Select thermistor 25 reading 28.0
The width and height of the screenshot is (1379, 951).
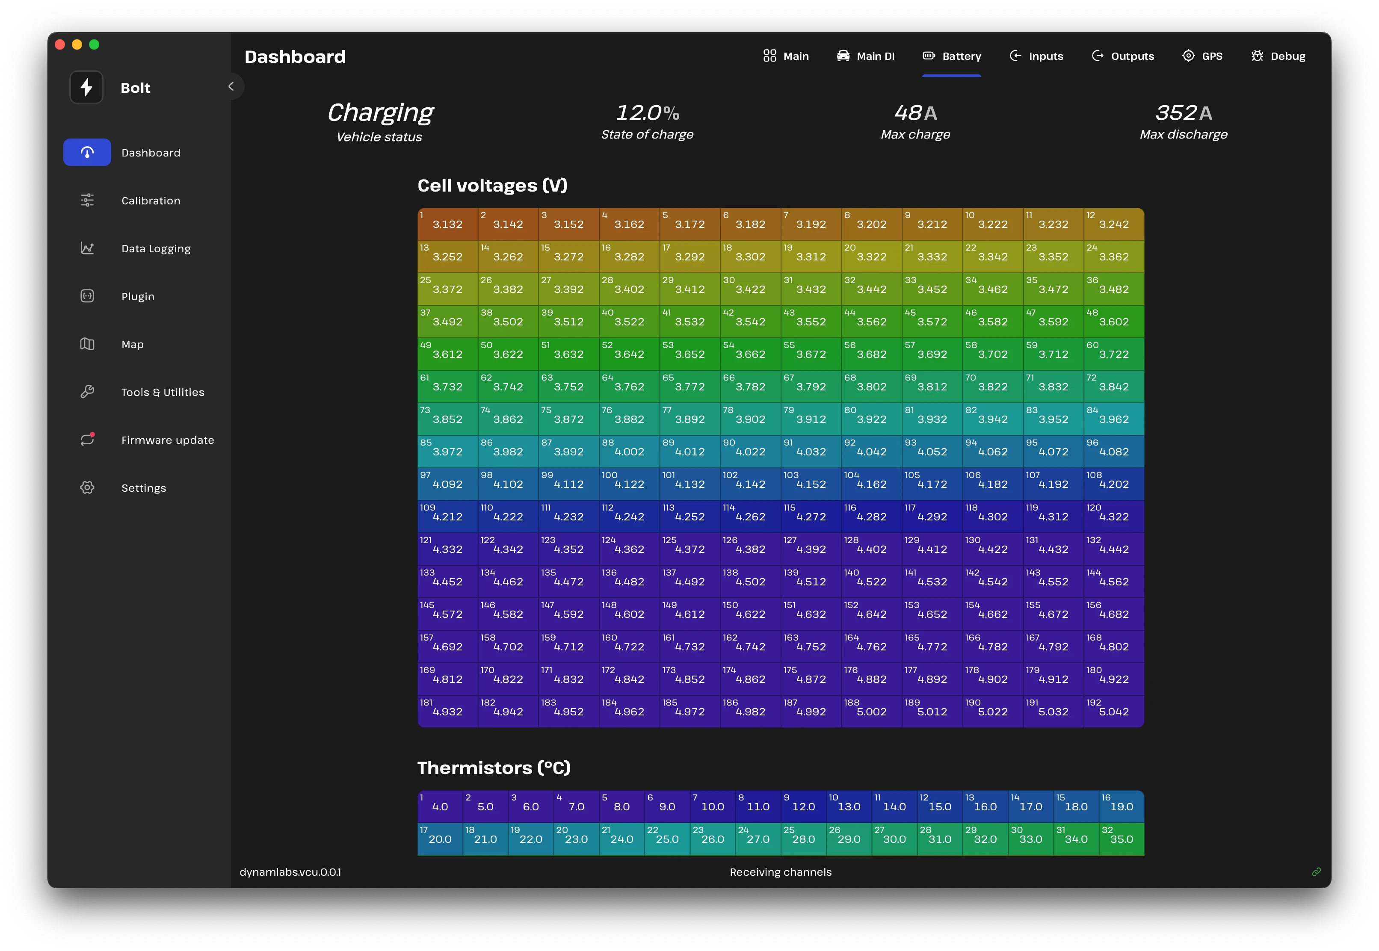click(x=803, y=839)
